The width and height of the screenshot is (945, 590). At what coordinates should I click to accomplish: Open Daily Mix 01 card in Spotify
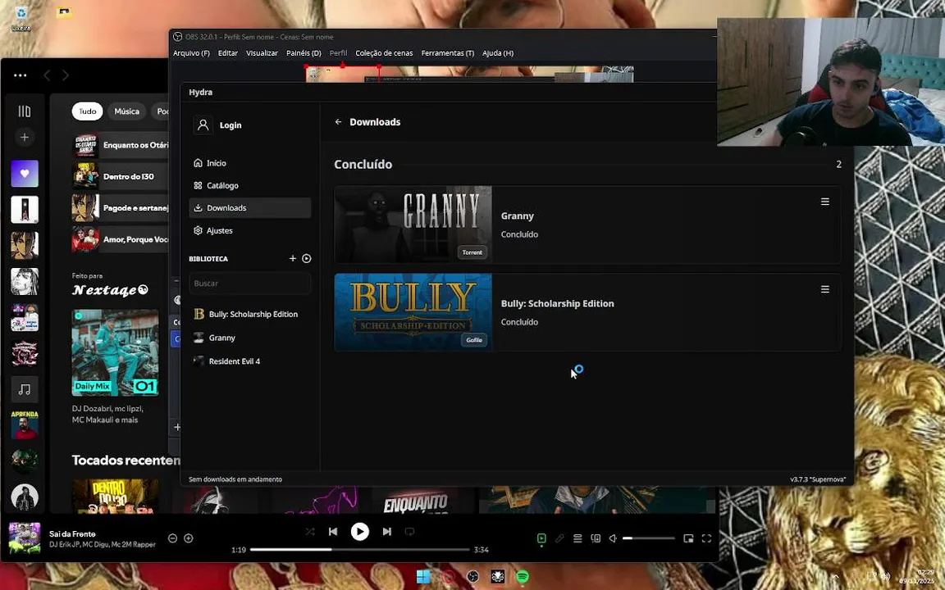[115, 353]
